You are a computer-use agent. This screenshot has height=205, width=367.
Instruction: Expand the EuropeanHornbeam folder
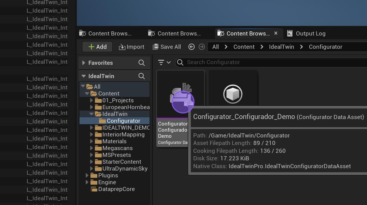point(91,107)
